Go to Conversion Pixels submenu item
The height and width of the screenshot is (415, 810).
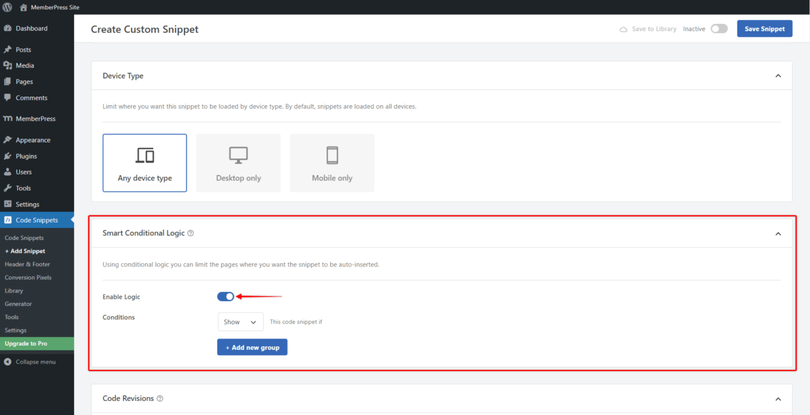click(x=28, y=277)
